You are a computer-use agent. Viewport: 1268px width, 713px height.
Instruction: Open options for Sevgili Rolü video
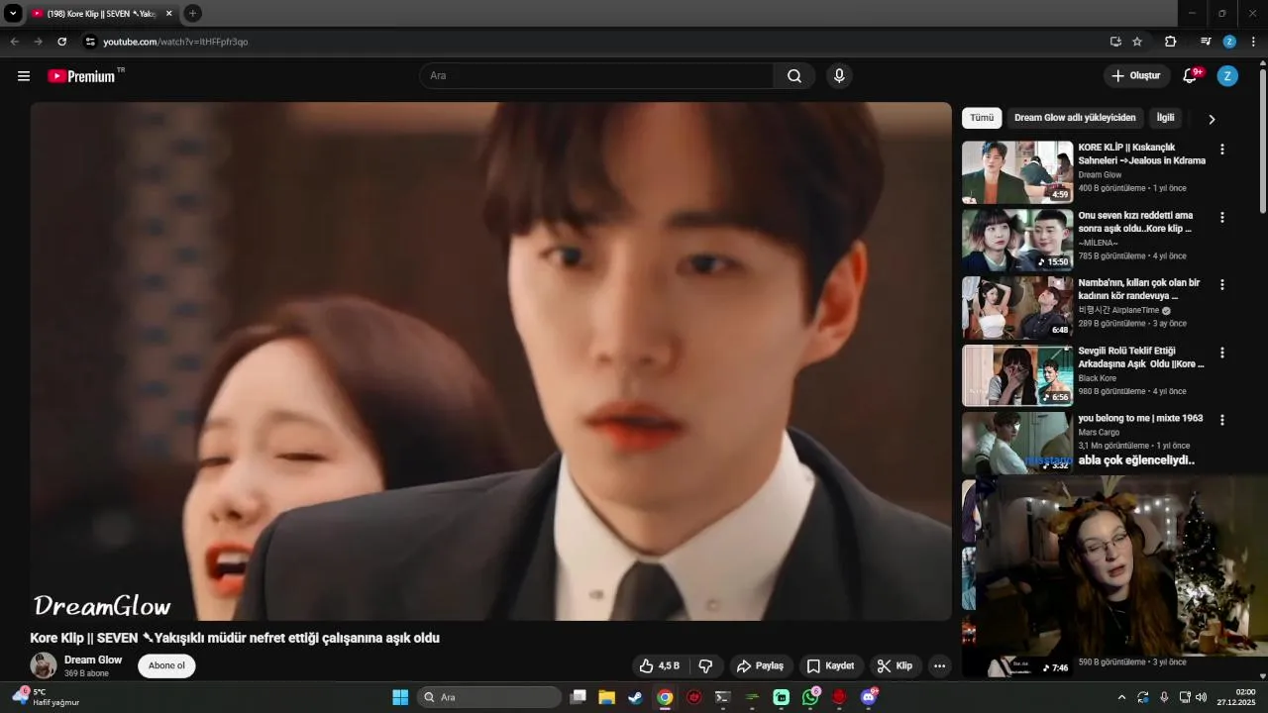tap(1221, 353)
